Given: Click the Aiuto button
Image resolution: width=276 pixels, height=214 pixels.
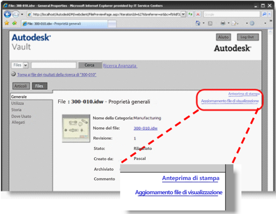Looking at the screenshot, I should 223,37.
